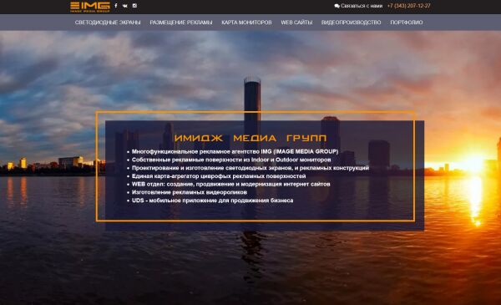Click the line Единая карта-агрегатор
This screenshot has width=501, height=305.
click(219, 176)
